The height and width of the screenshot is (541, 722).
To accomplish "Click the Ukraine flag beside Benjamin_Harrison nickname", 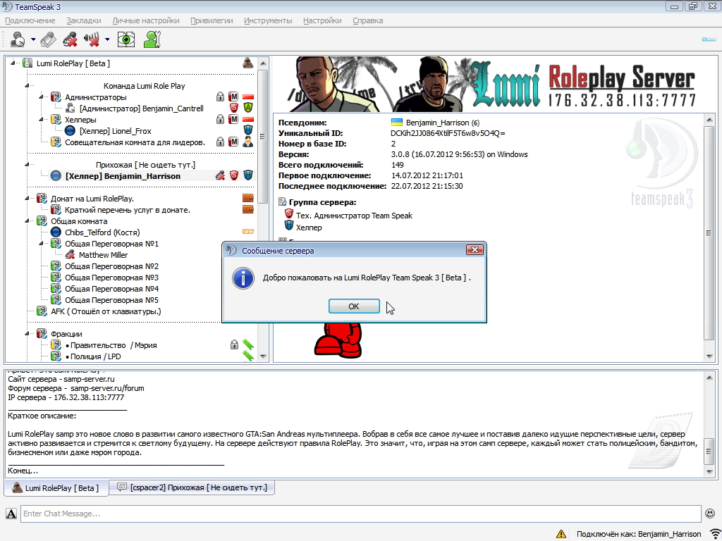I will pos(396,123).
